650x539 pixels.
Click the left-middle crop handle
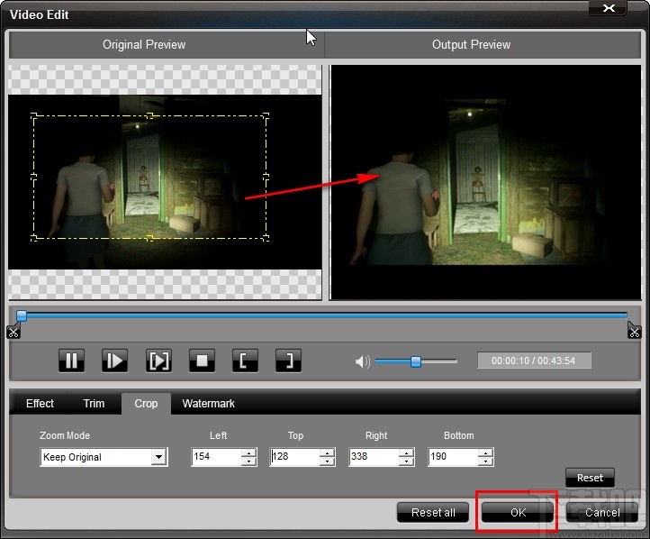coord(33,177)
